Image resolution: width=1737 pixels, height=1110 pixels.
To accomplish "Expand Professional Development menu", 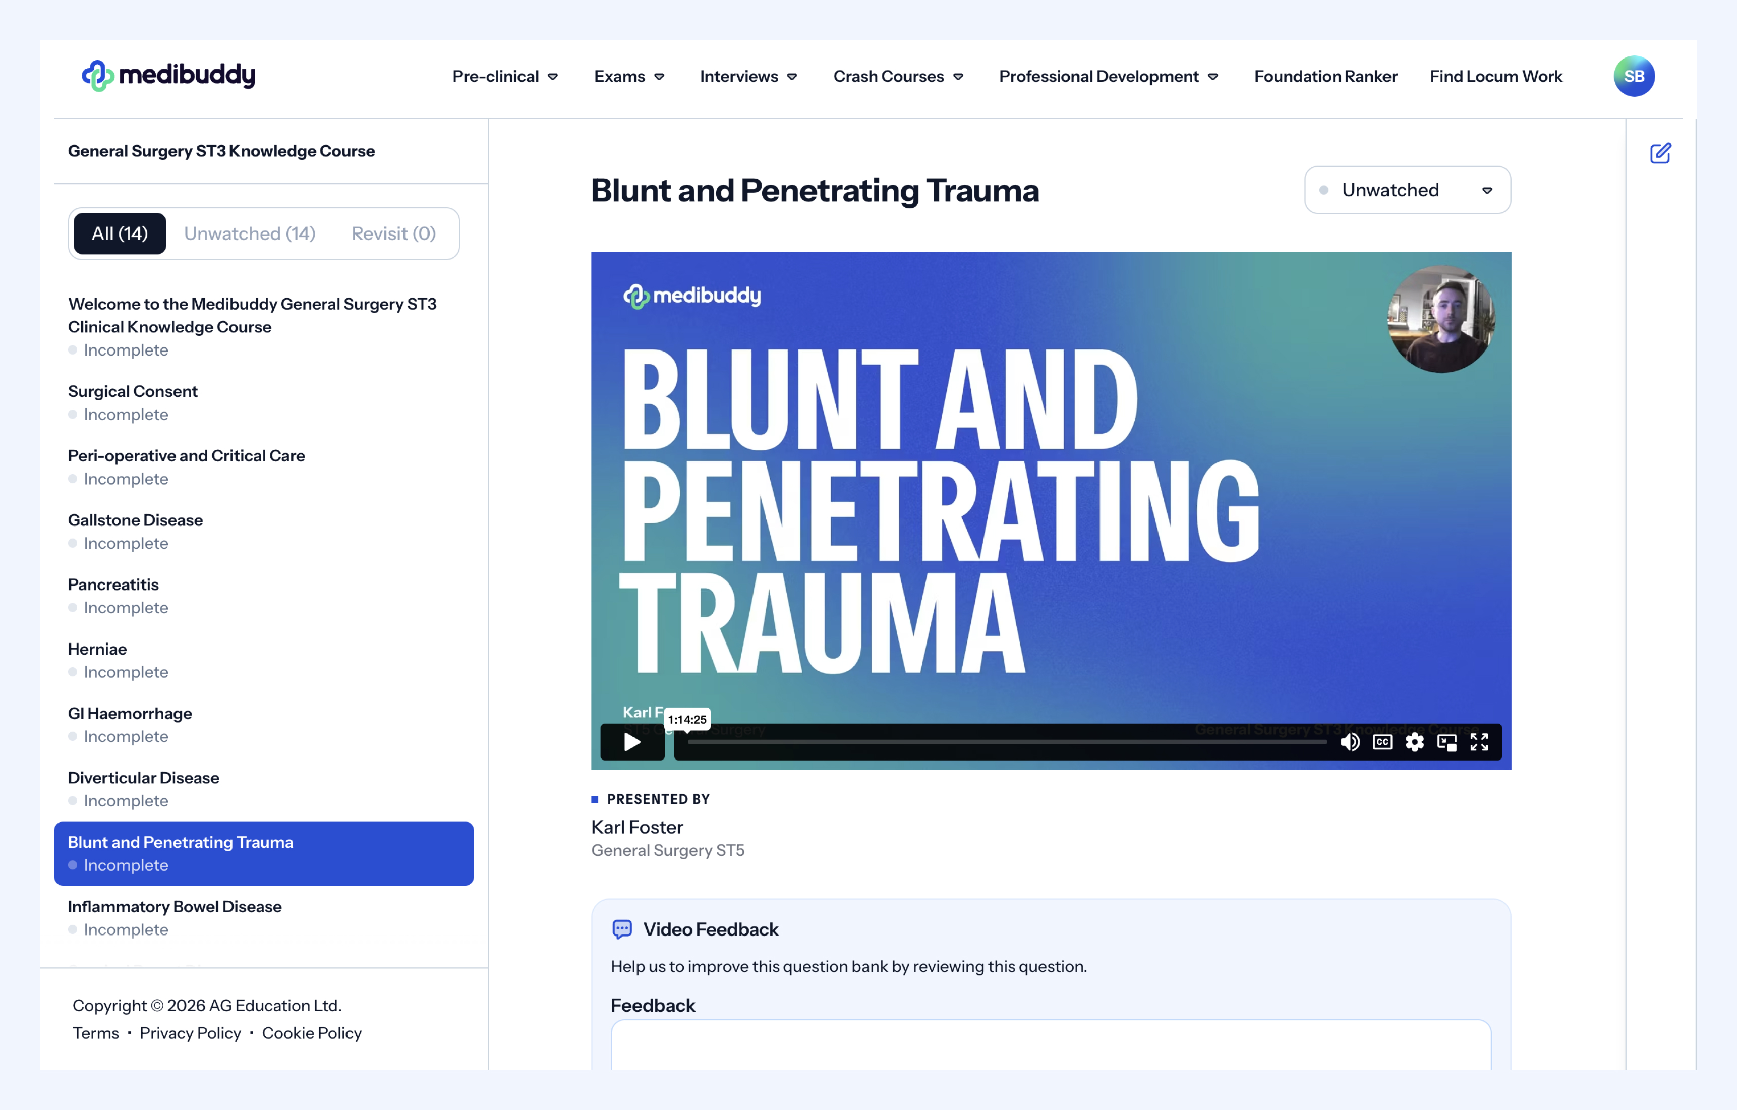I will pos(1108,77).
